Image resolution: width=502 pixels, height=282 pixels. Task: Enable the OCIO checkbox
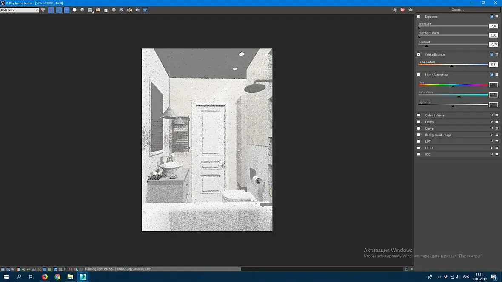[419, 148]
